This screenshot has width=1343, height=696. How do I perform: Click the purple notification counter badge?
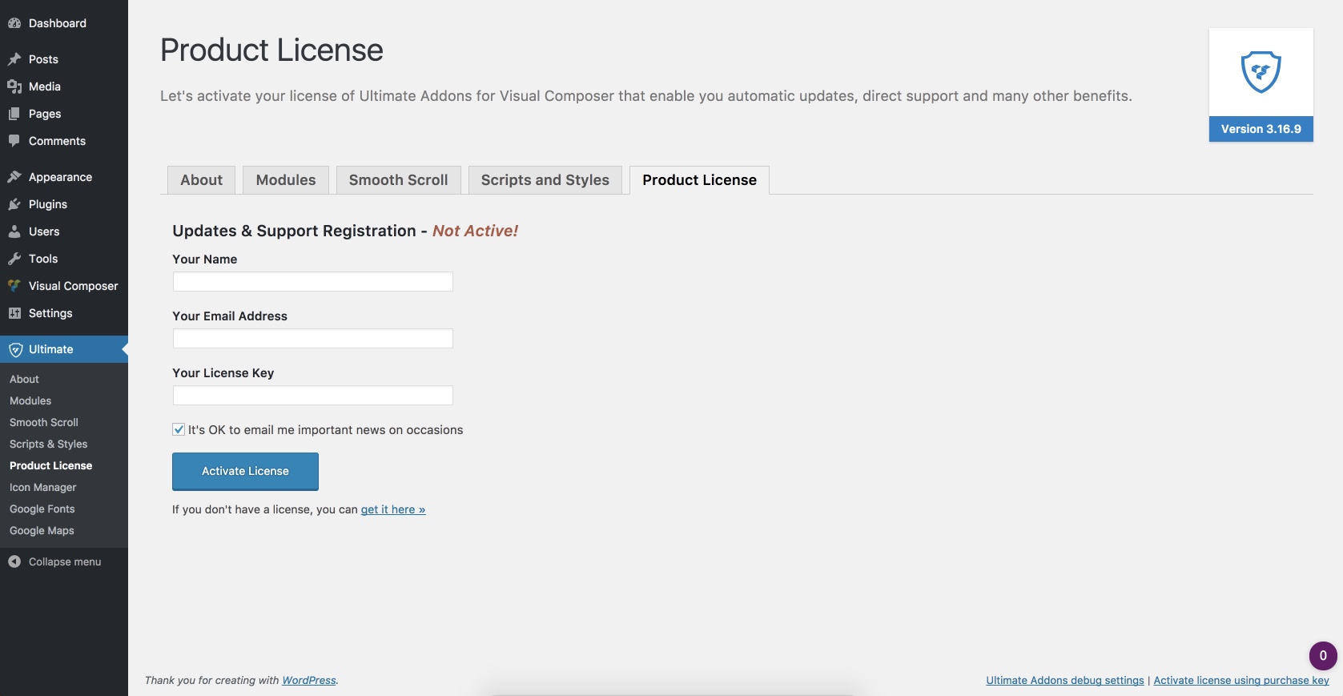1323,655
